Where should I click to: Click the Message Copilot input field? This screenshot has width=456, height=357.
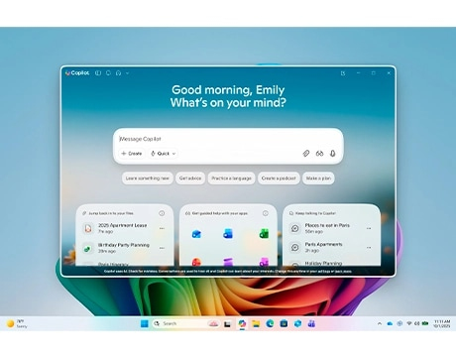[x=228, y=139]
